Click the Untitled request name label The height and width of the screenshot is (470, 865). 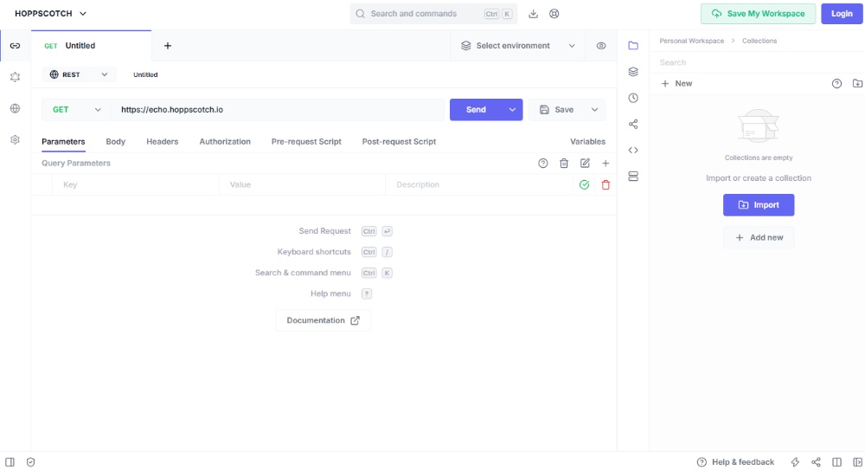[145, 74]
